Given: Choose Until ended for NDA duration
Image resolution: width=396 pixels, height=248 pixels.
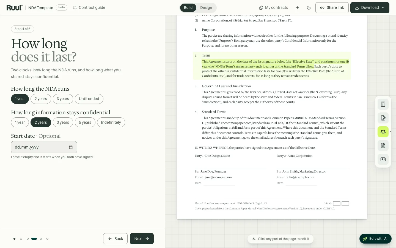Looking at the screenshot, I should coord(89,99).
